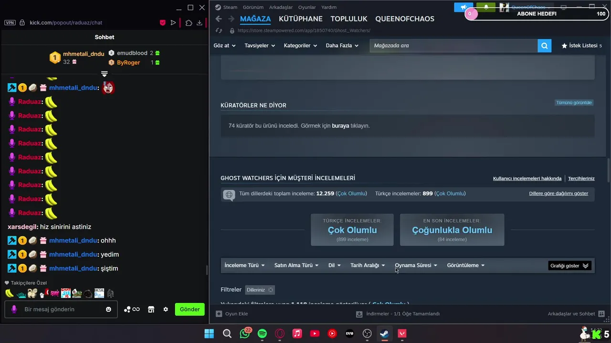Click the Steam icon in the taskbar
Screen dimensions: 611x343
click(384, 333)
